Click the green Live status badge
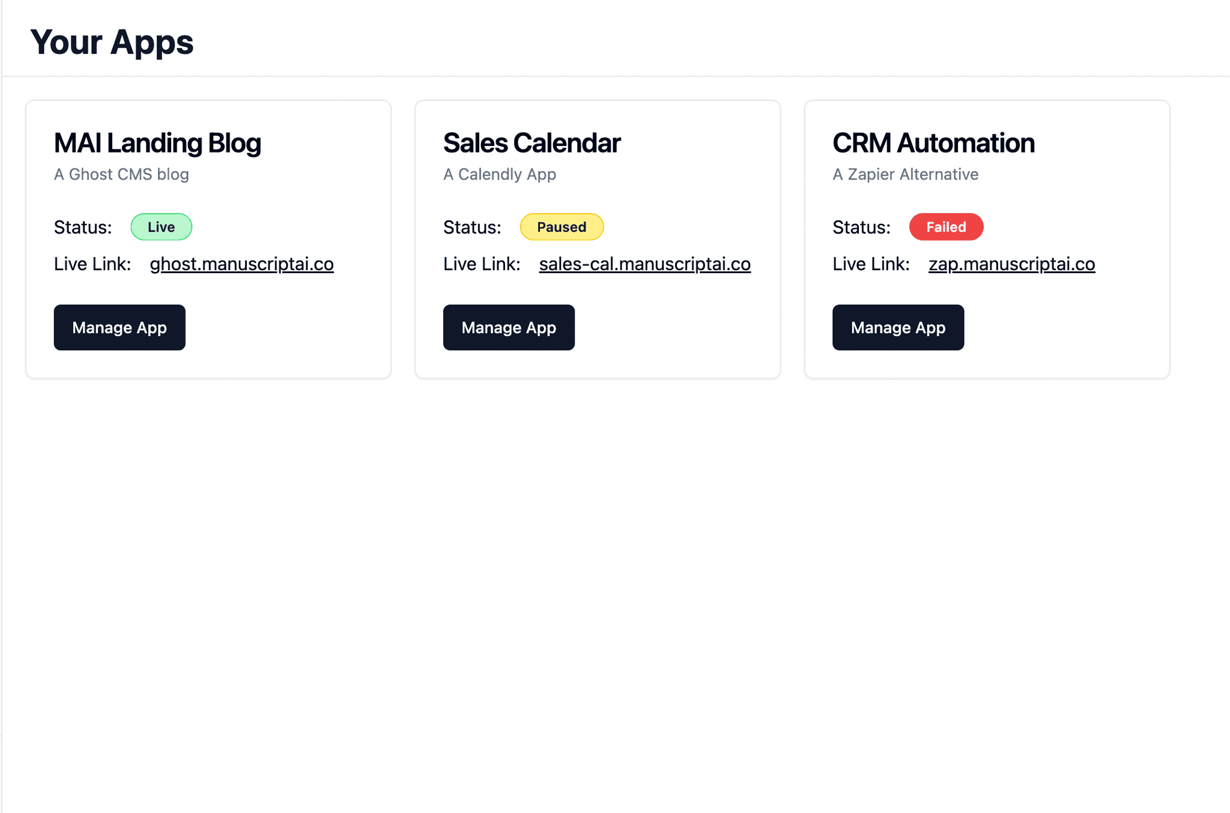1230x813 pixels. 161,227
